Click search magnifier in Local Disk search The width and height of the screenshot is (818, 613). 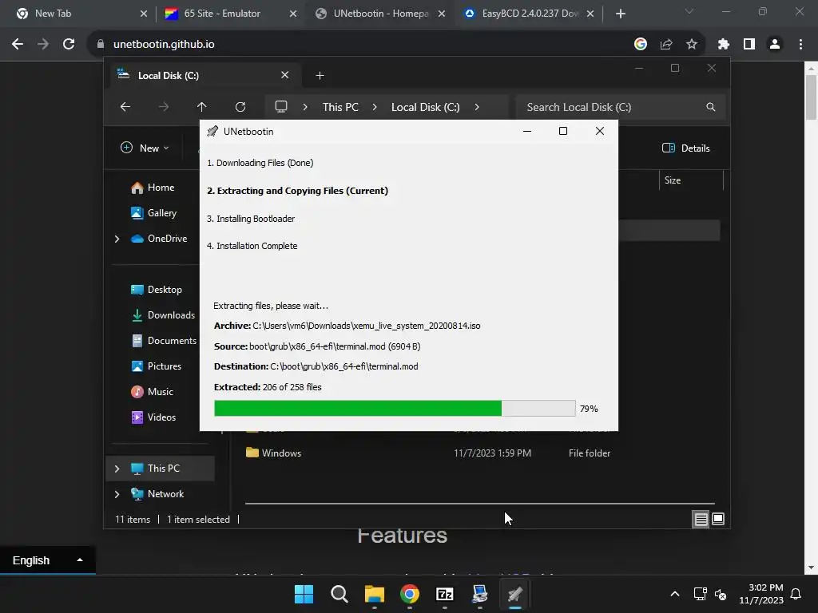pos(710,107)
